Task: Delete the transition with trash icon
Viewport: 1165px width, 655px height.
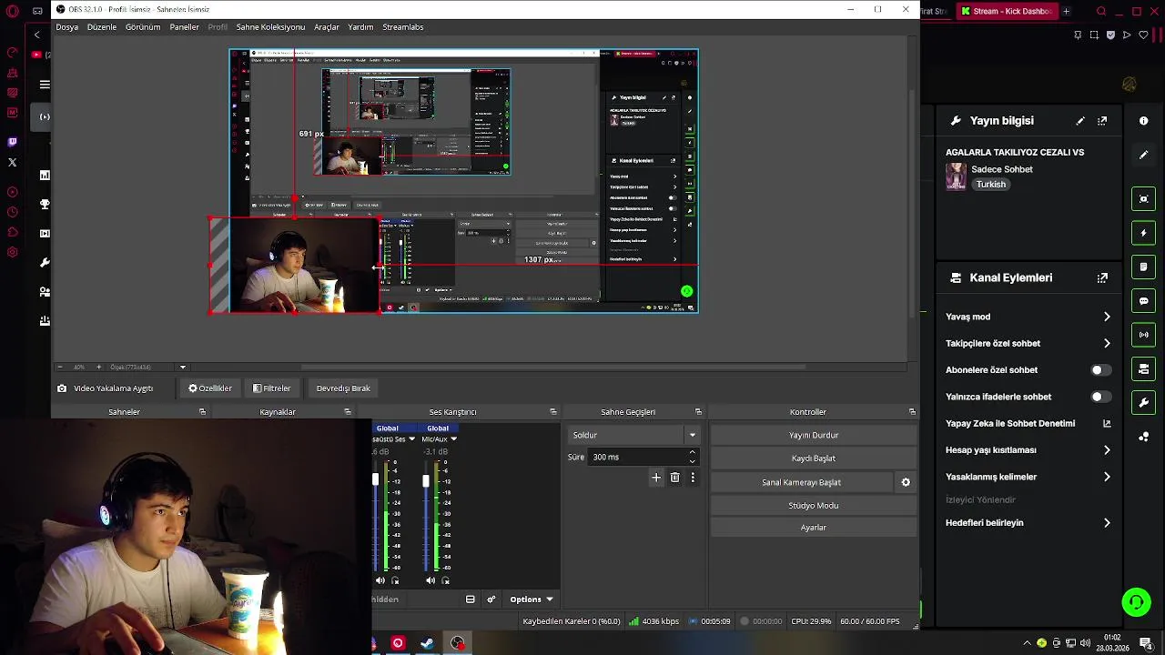Action: point(674,478)
